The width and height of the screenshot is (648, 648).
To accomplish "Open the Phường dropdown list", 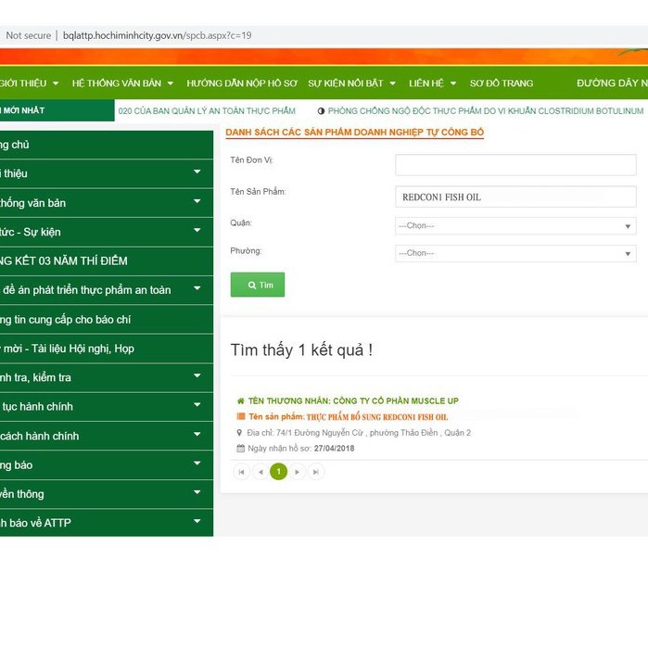I will click(x=515, y=253).
